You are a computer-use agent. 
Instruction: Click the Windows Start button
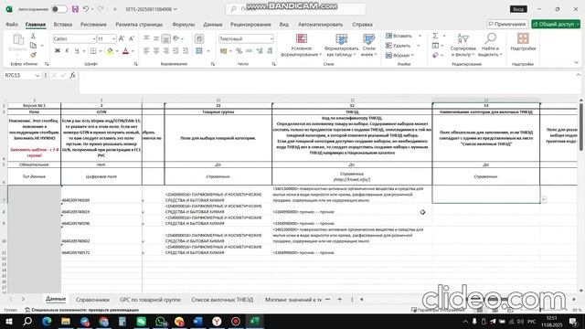pyautogui.click(x=8, y=321)
